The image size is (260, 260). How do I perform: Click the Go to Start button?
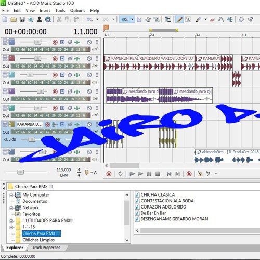tap(169, 174)
